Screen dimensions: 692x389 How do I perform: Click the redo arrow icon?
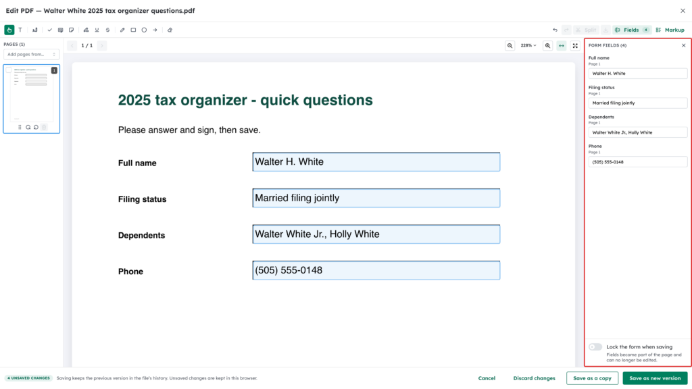click(566, 30)
